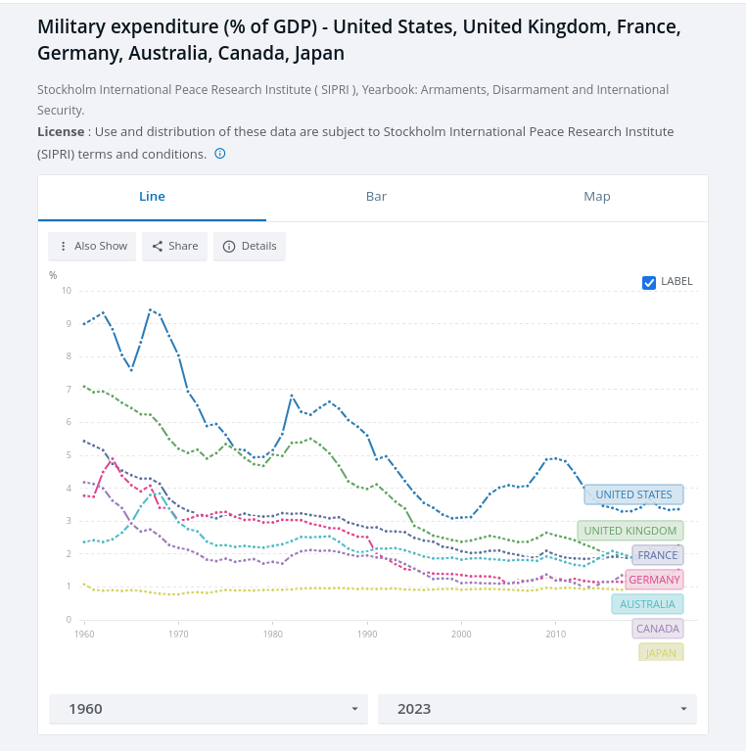Screen dimensions: 746x751
Task: Click the Details button label
Action: click(259, 246)
